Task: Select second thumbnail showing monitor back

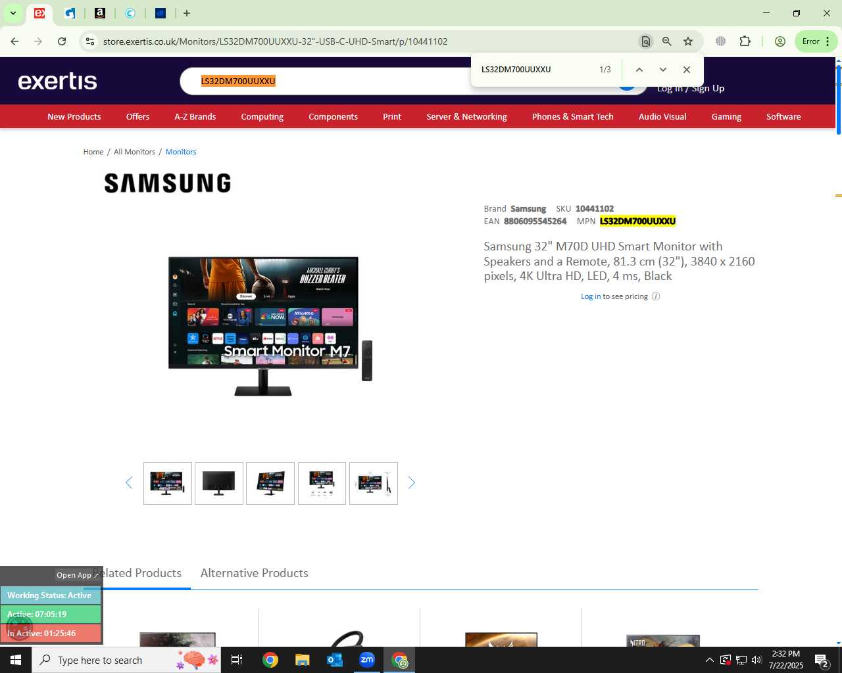Action: tap(219, 483)
